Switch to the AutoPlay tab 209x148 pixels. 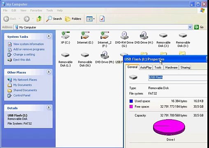[146, 67]
